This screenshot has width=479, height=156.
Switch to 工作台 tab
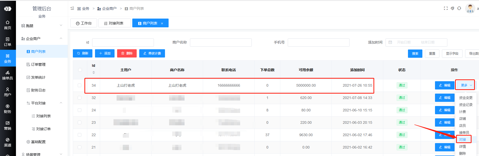point(84,23)
